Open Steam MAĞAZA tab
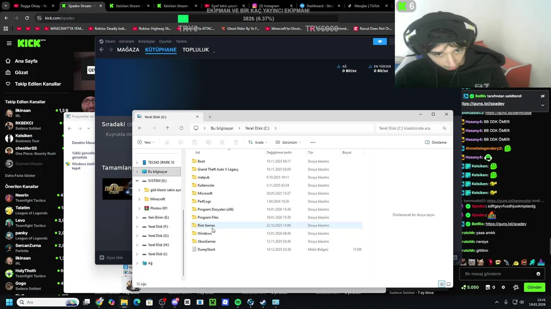This screenshot has height=309, width=551. [x=128, y=50]
